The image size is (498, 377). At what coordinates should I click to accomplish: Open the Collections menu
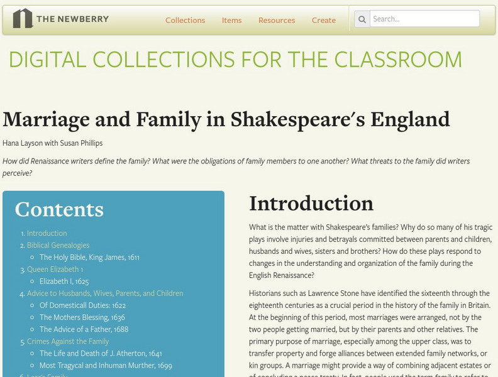coord(185,20)
